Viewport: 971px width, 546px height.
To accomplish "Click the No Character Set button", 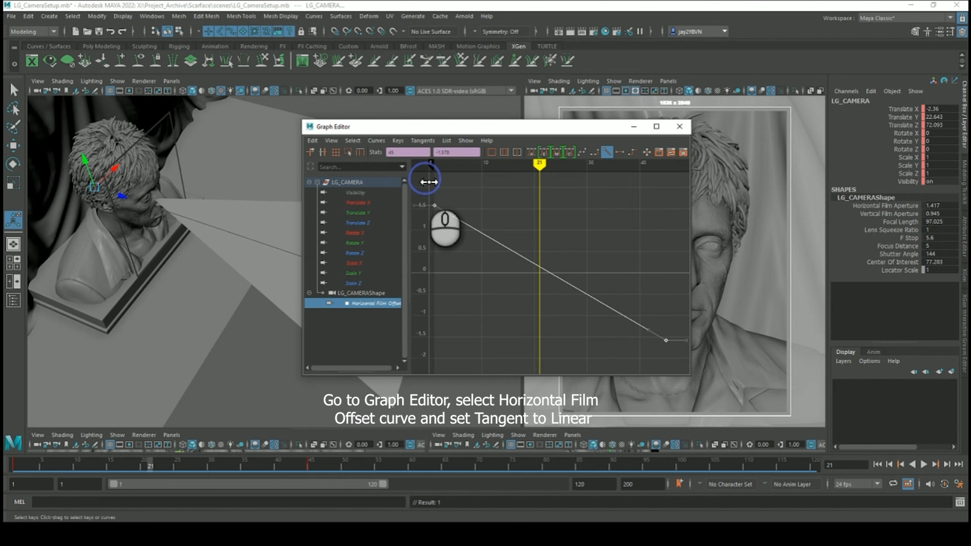I will (730, 484).
